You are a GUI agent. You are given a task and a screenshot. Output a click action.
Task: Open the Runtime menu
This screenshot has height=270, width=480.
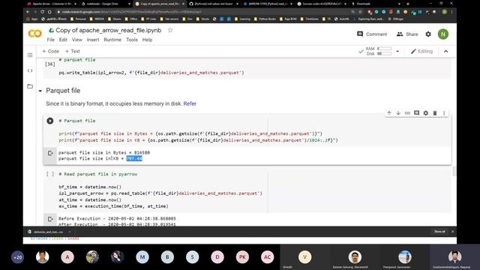pos(112,40)
